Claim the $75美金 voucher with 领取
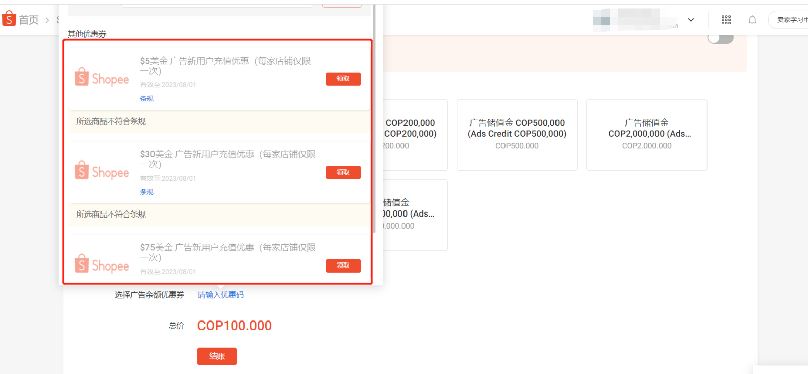808x374 pixels. (x=343, y=265)
